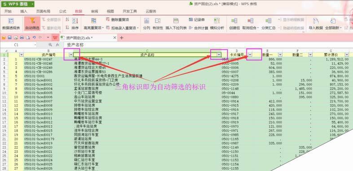Open the 有效性 data validation tool

tap(158, 24)
